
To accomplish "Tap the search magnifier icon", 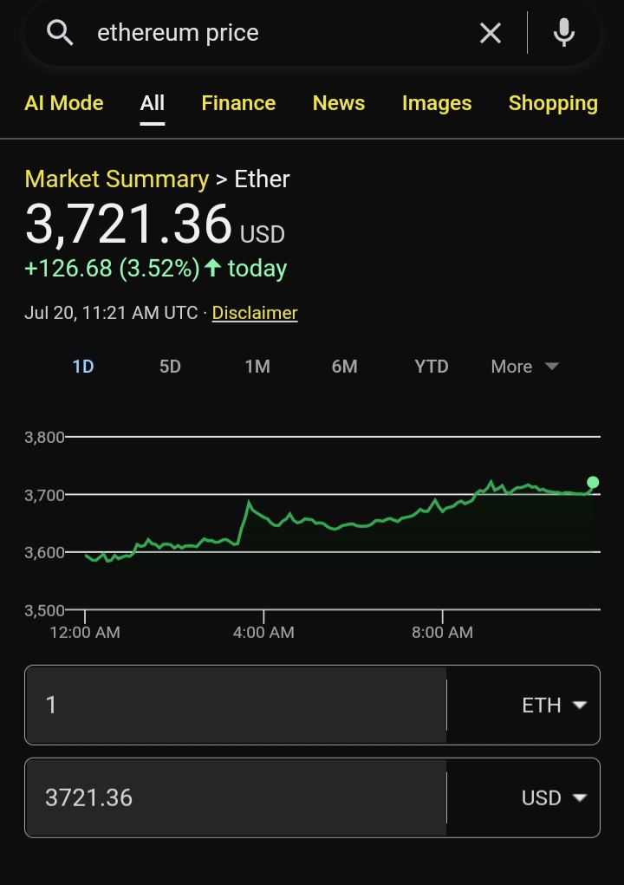I will coord(60,33).
